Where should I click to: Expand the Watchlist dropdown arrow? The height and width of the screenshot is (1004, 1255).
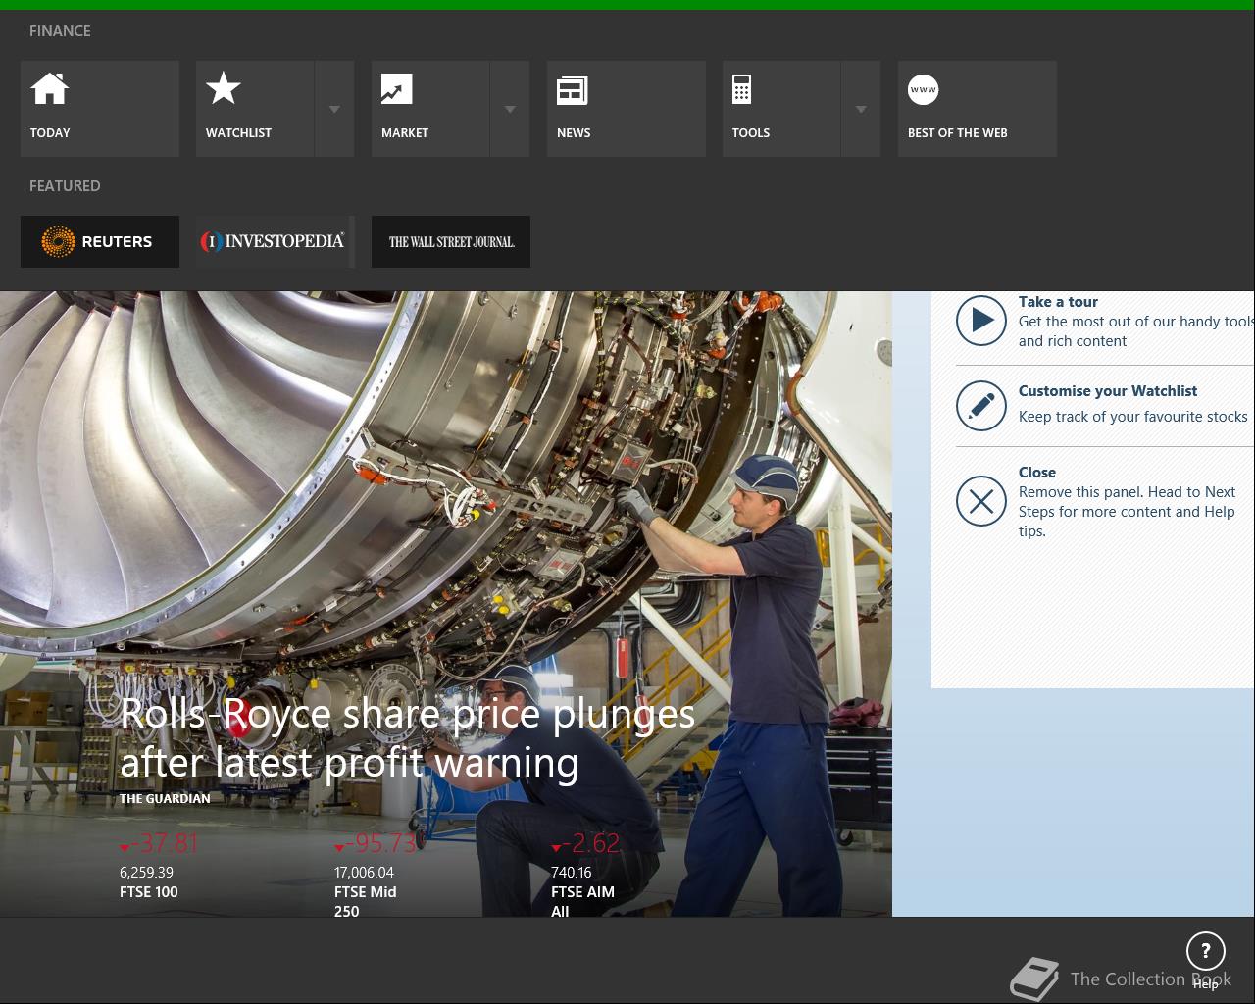334,109
